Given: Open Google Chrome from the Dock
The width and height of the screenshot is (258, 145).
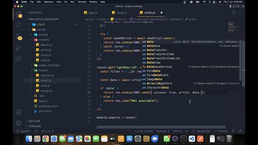Looking at the screenshot, I should (x=46, y=139).
